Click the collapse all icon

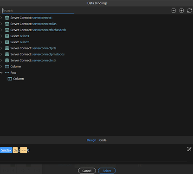coord(174,11)
